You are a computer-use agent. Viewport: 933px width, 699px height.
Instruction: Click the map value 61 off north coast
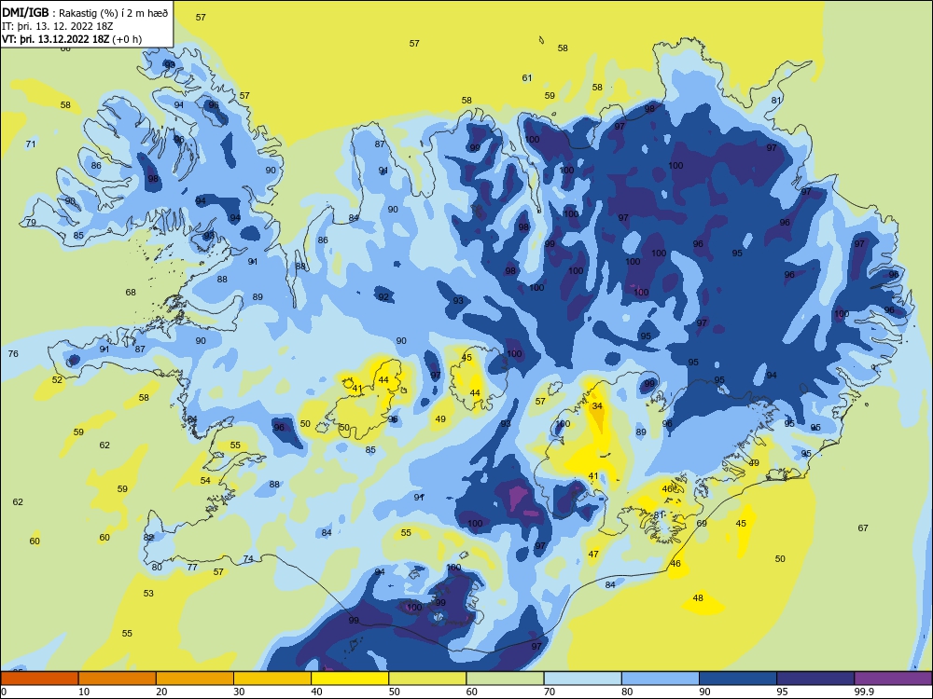[x=526, y=78]
